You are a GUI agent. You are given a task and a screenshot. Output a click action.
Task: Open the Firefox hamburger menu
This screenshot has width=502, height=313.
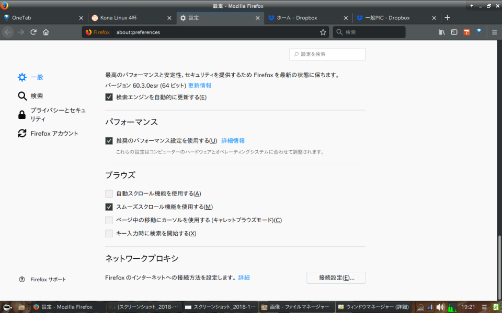(494, 32)
